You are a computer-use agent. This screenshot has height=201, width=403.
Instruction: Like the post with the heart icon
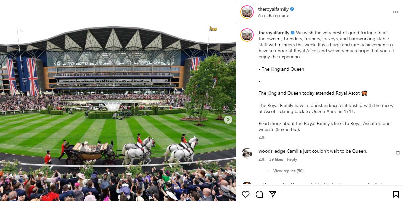[x=246, y=194]
